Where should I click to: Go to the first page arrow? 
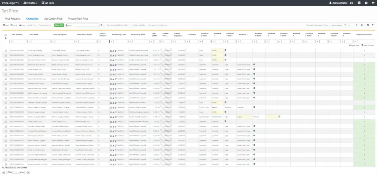pyautogui.click(x=4, y=172)
